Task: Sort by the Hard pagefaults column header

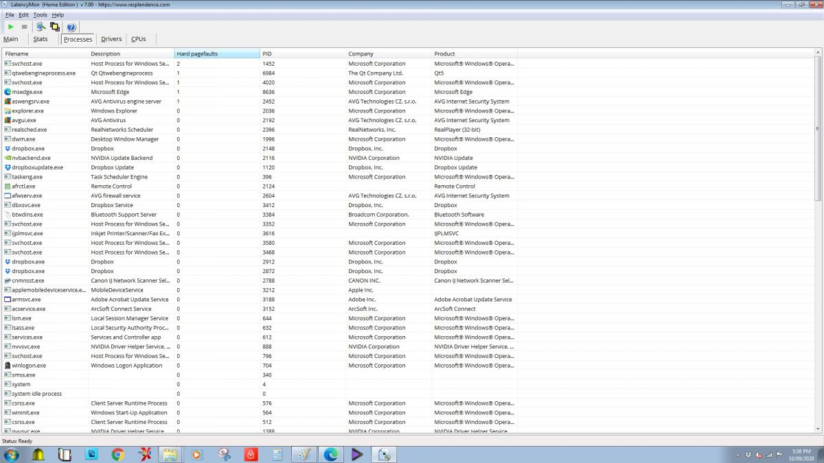Action: (217, 54)
